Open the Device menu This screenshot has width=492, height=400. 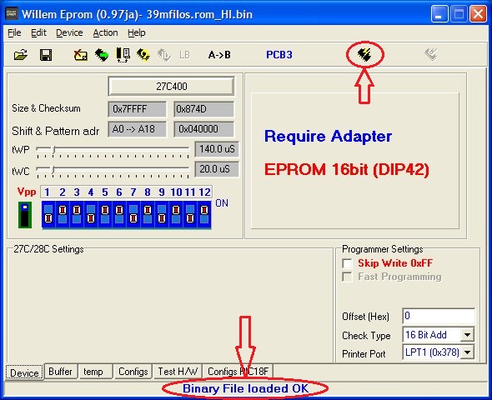(x=69, y=32)
